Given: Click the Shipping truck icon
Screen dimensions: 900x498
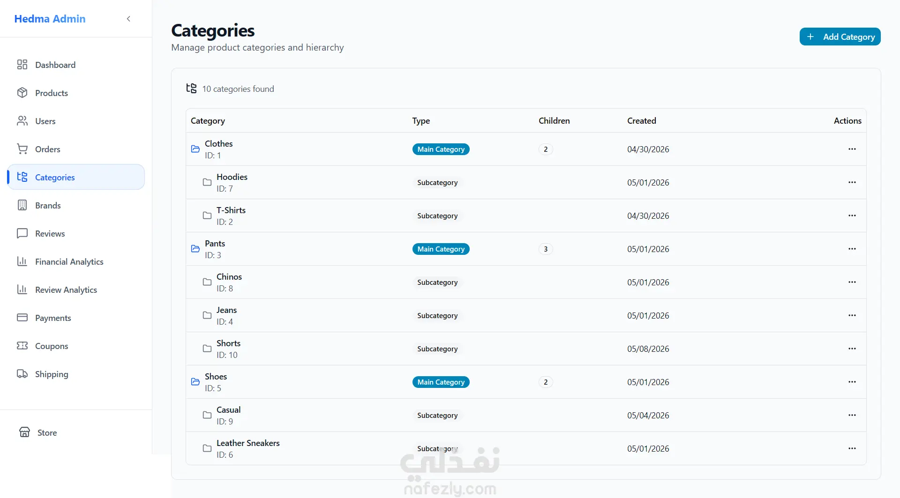Looking at the screenshot, I should (22, 374).
